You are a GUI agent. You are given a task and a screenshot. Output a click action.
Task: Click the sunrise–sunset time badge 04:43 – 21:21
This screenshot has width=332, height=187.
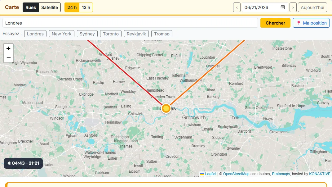23,163
